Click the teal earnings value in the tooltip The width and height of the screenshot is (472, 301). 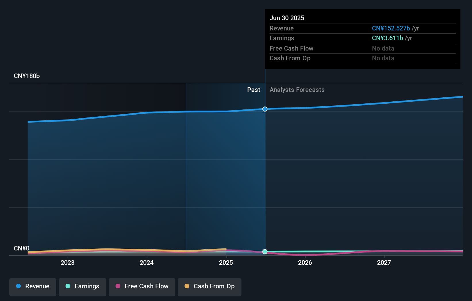point(387,38)
